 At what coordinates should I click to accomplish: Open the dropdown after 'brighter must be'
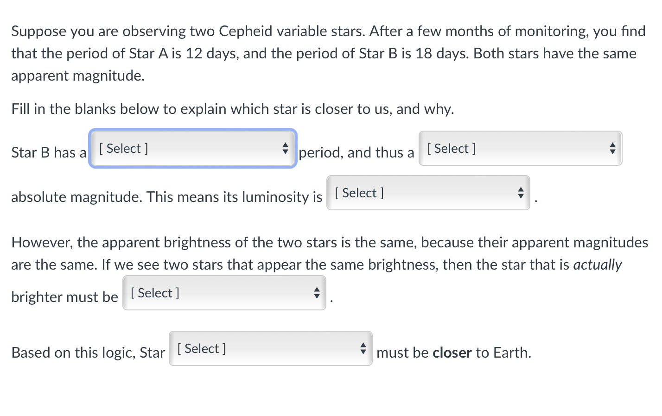[224, 293]
